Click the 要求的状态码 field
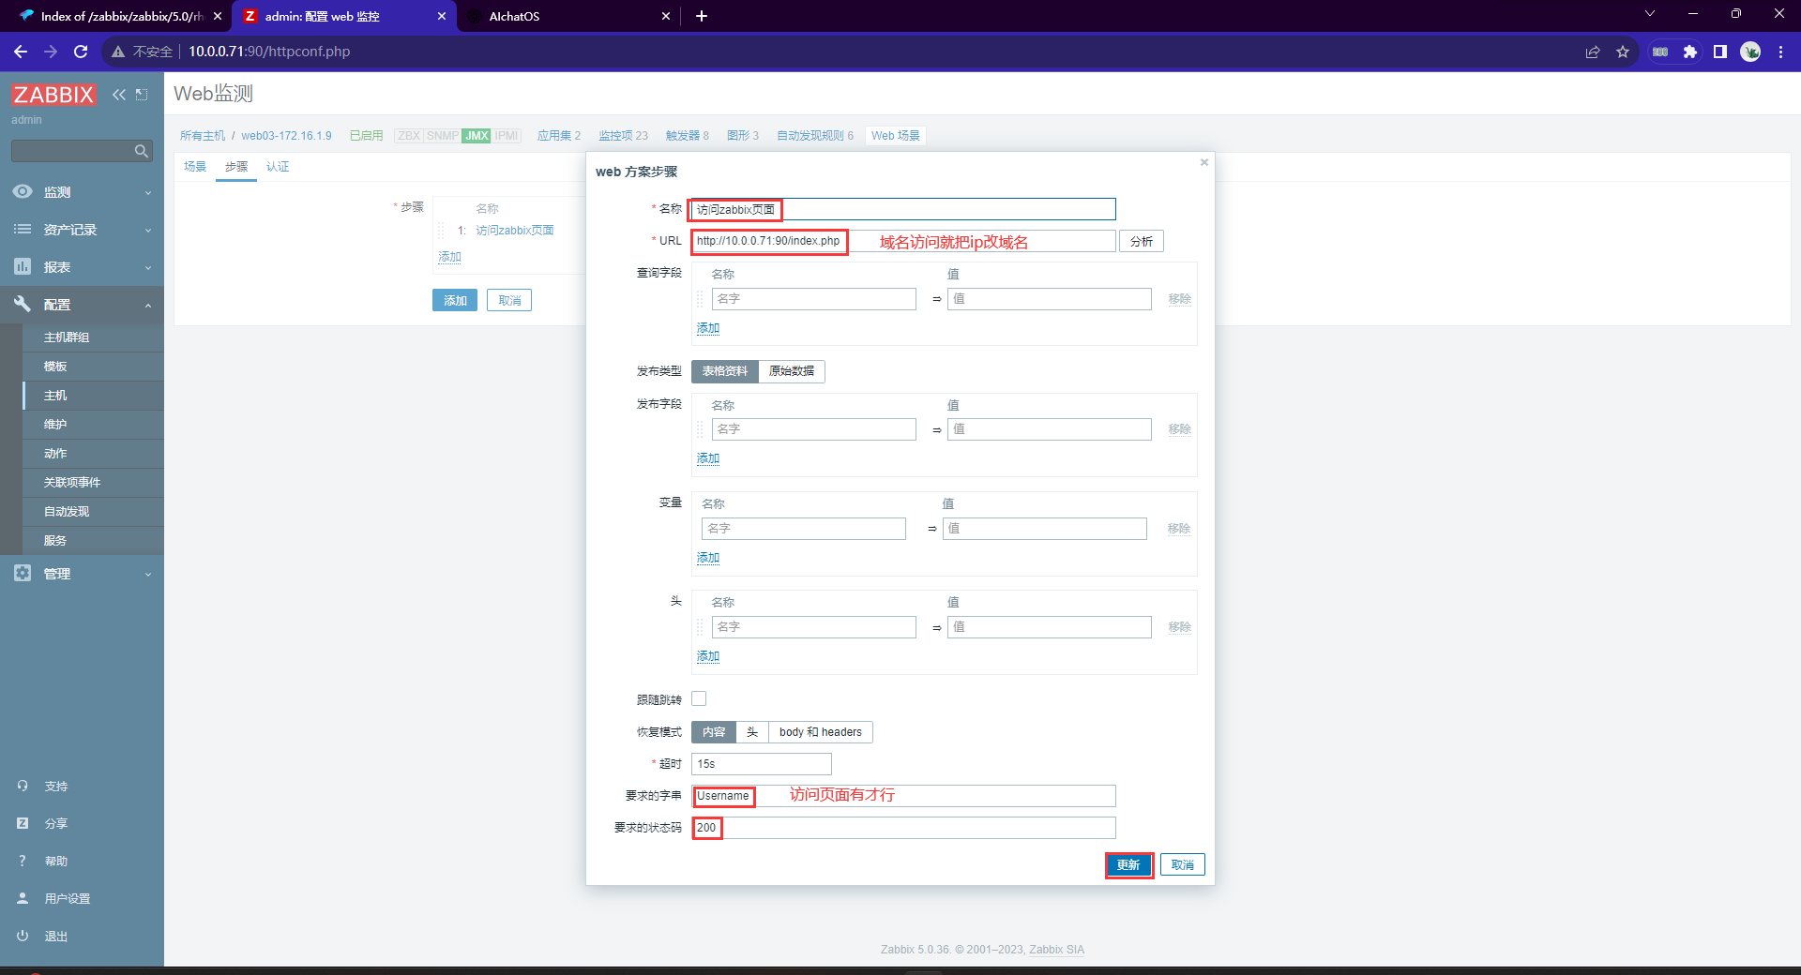1801x975 pixels. (x=903, y=828)
